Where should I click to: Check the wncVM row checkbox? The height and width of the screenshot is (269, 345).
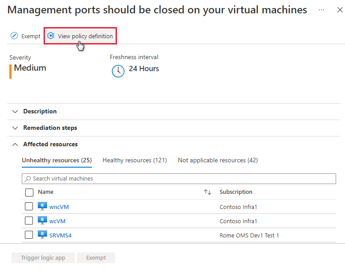pos(29,206)
